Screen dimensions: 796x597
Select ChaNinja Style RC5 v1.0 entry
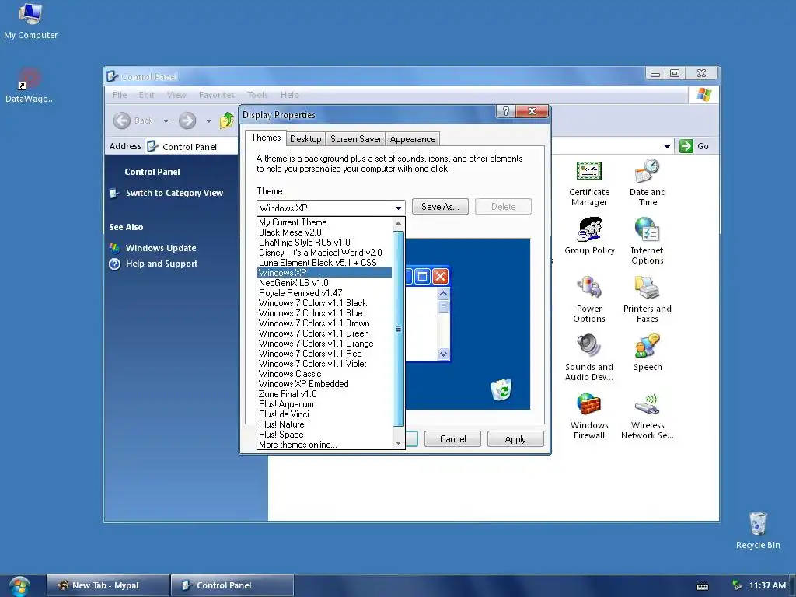point(324,243)
